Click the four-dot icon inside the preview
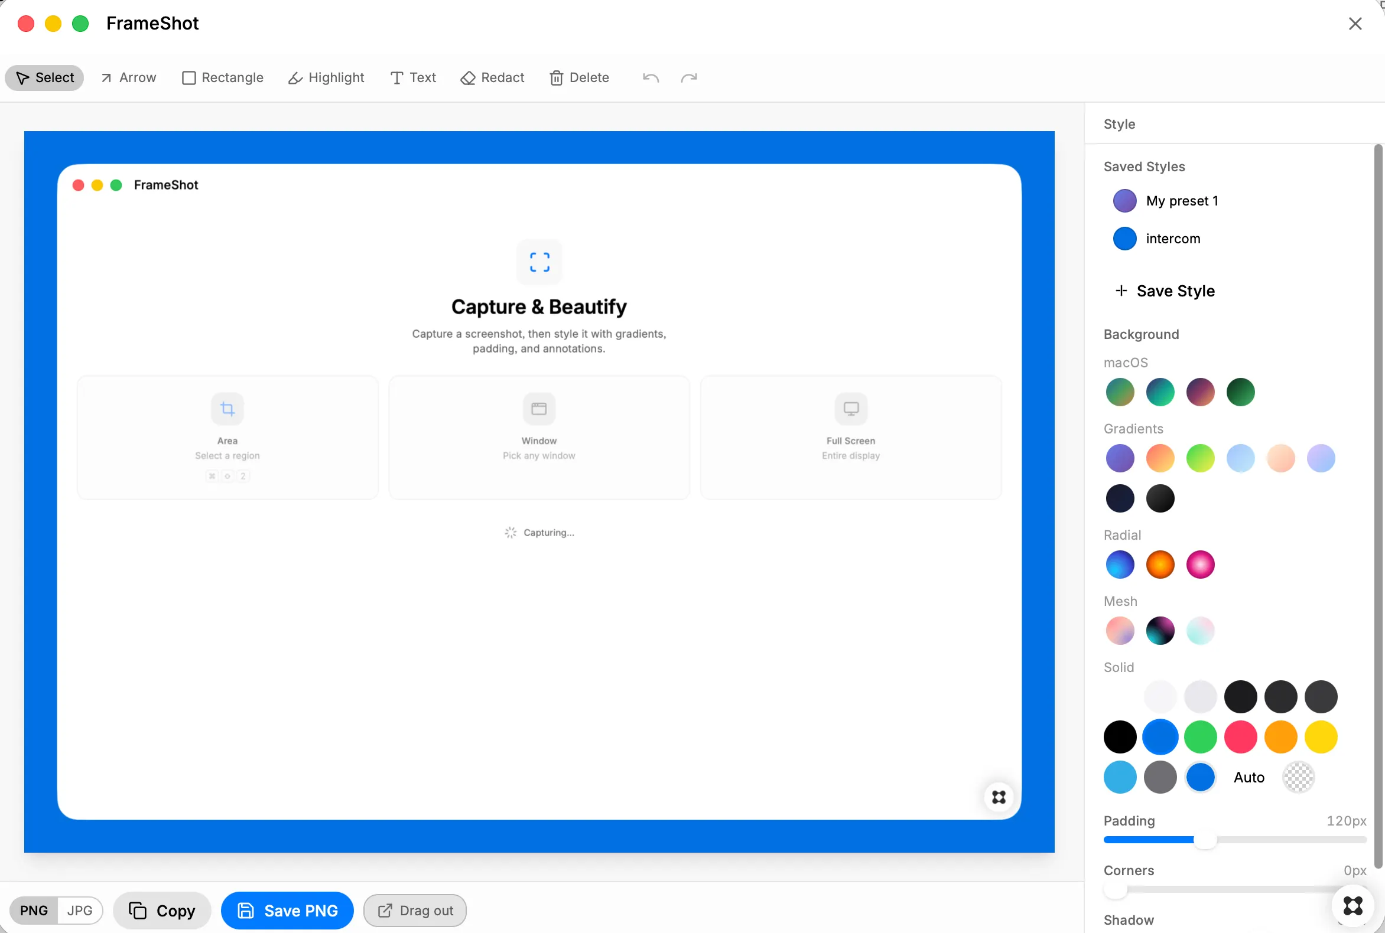 999,797
